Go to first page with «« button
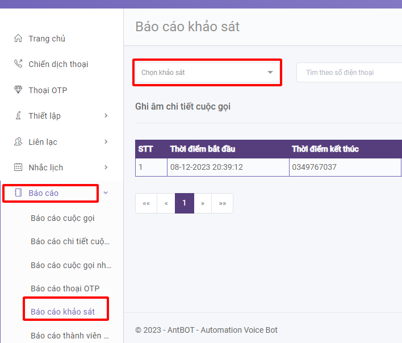Screen dimensions: 402x343 (146, 203)
